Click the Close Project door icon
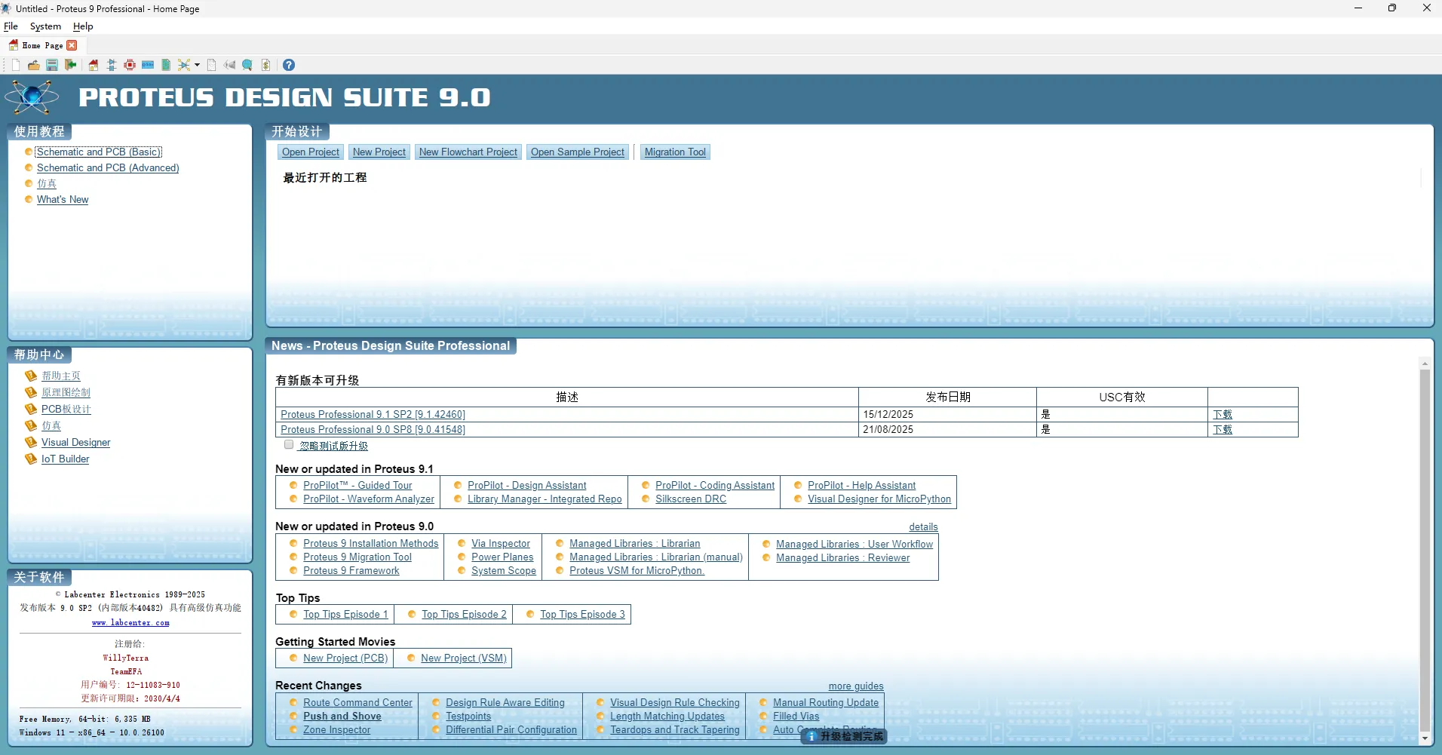Image resolution: width=1442 pixels, height=755 pixels. click(71, 65)
